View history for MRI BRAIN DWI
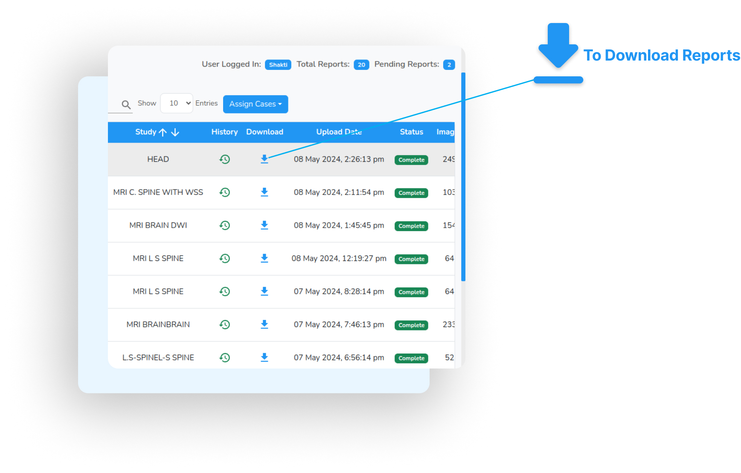Screen dimensions: 741x473 (x=225, y=225)
